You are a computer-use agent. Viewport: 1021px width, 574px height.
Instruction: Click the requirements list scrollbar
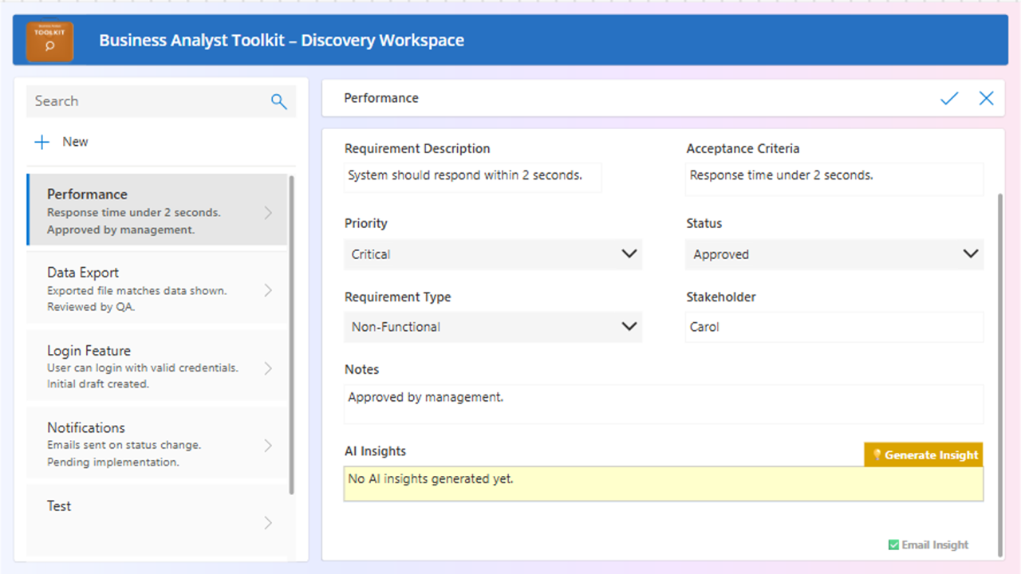291,335
